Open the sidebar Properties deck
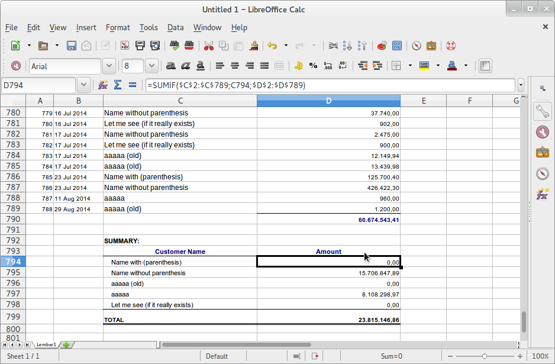This screenshot has height=364, width=555. point(542,111)
